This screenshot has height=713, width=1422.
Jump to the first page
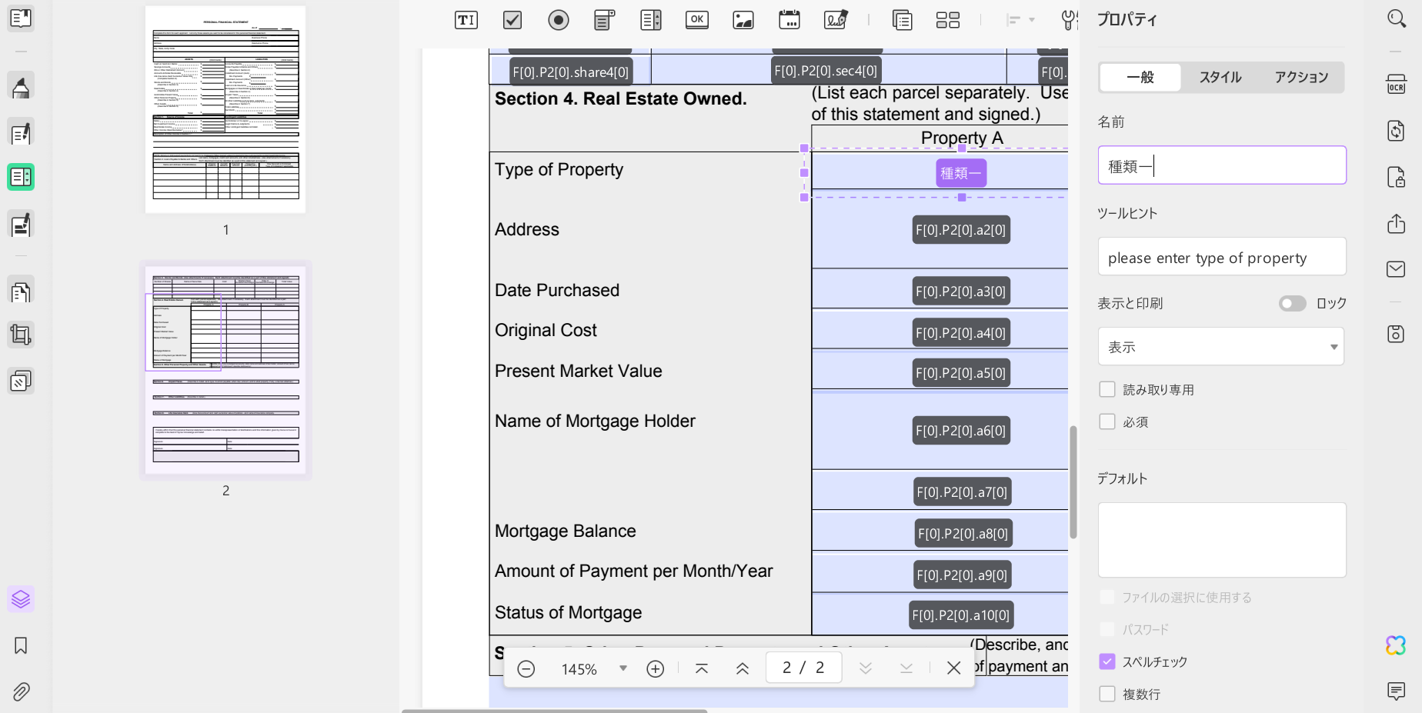pos(702,668)
